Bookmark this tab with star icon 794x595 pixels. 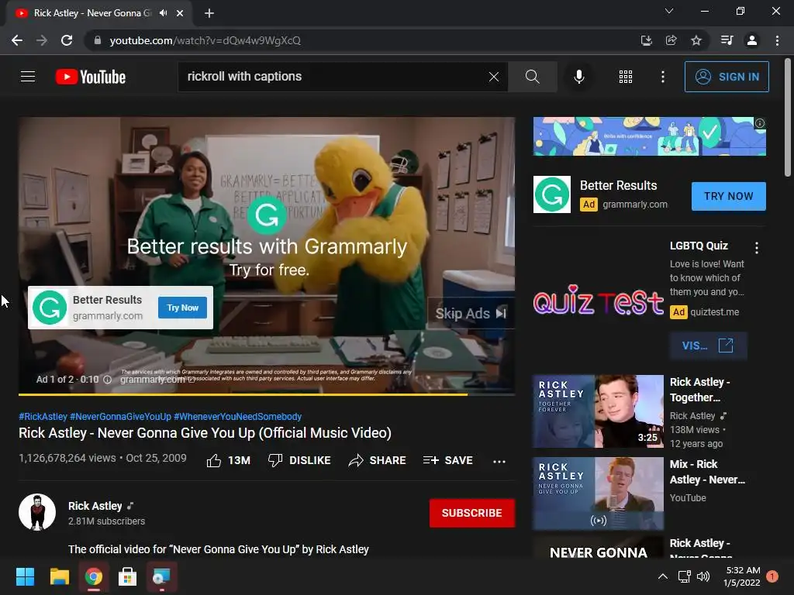696,40
